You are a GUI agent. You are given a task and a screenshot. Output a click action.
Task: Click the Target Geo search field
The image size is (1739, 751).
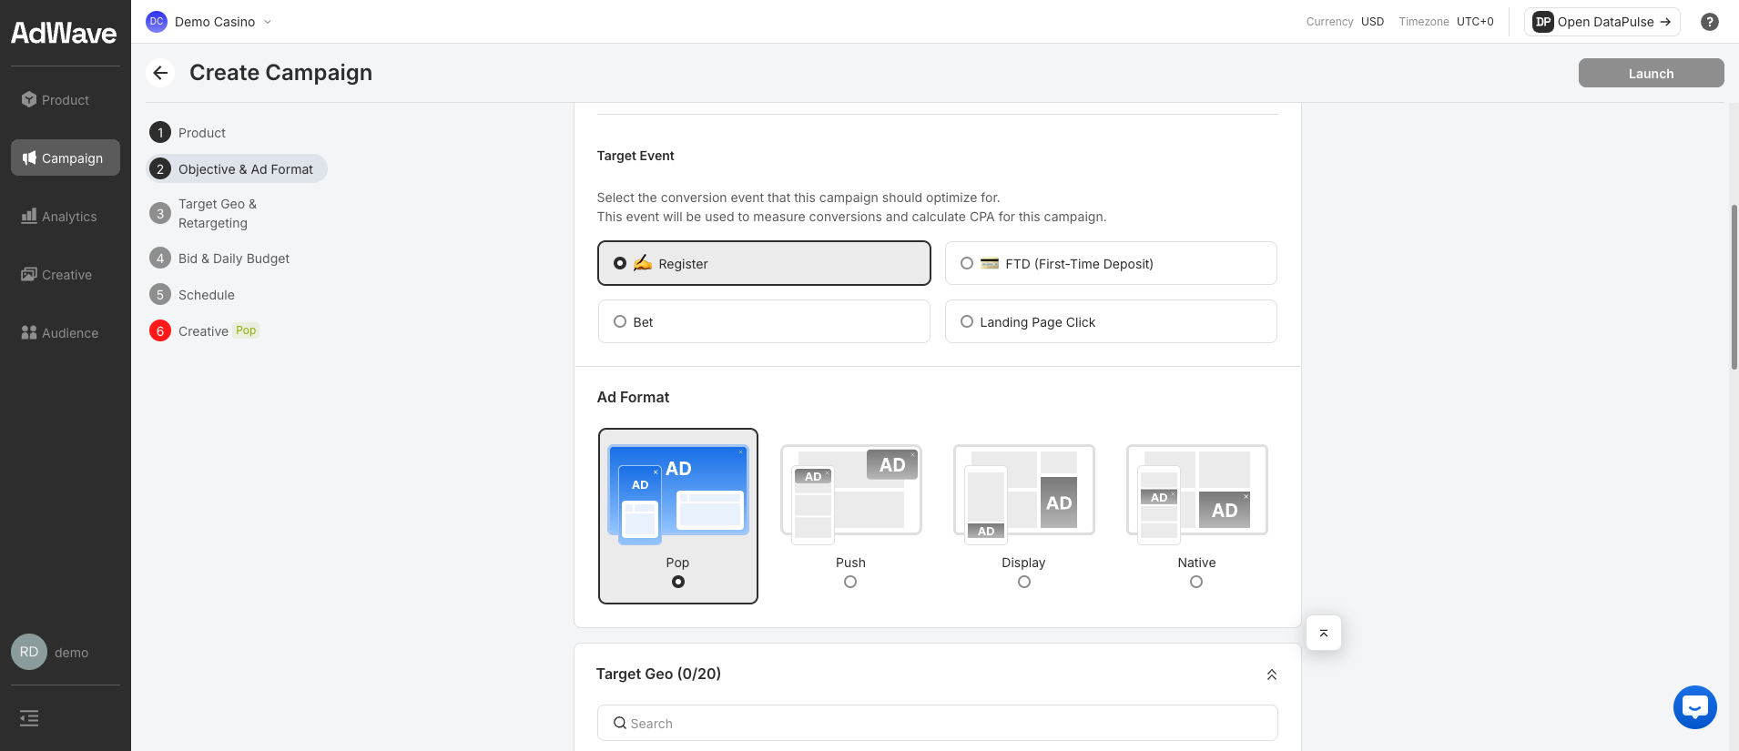click(x=938, y=723)
